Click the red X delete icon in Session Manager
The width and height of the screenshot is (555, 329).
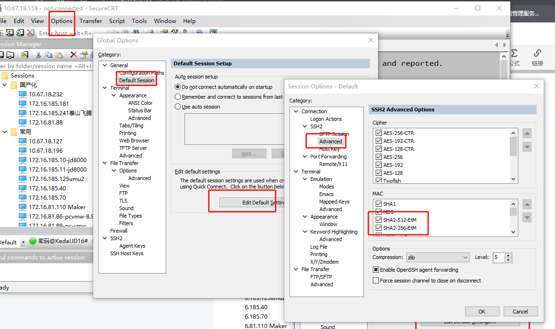(x=73, y=55)
